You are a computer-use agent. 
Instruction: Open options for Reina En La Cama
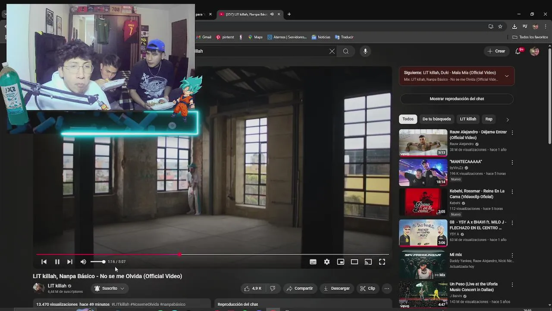click(512, 192)
